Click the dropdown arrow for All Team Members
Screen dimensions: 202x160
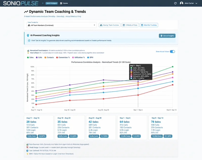94,25
